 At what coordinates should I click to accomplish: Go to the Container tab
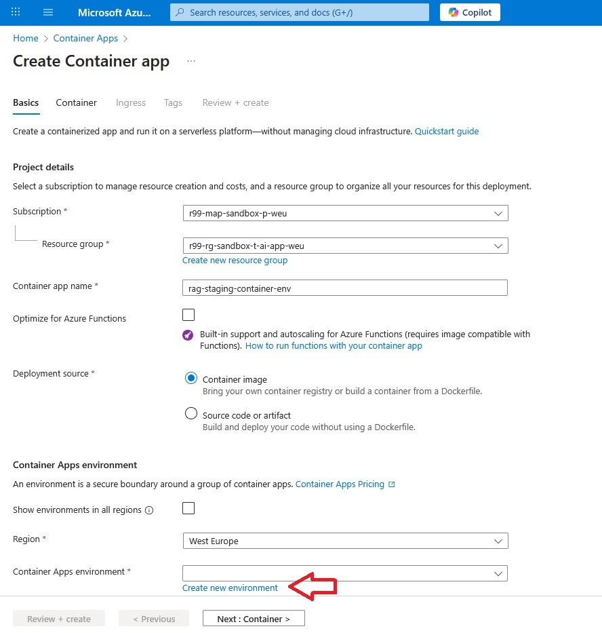(76, 102)
